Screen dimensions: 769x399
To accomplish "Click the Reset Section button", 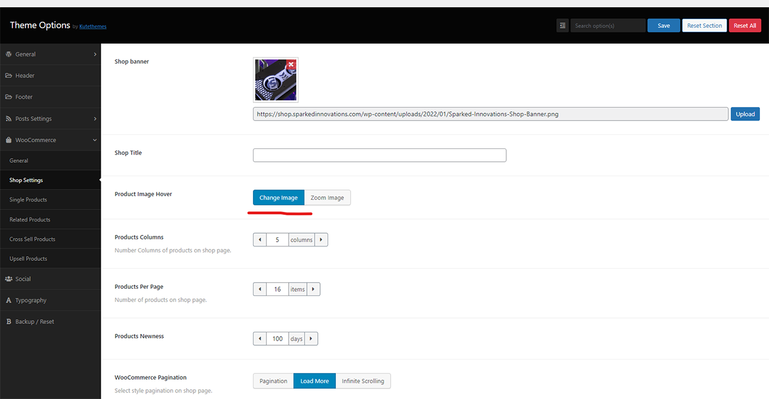I will [x=704, y=25].
